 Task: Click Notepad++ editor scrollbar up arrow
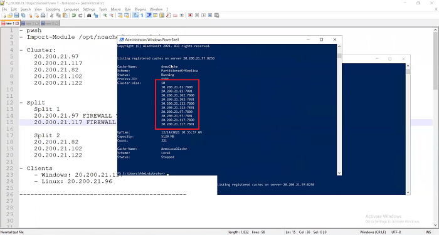click(436, 29)
